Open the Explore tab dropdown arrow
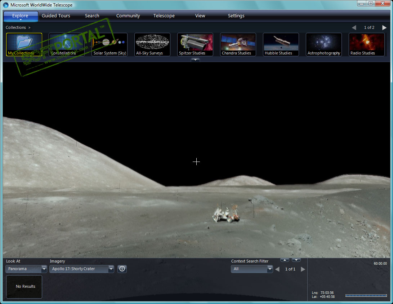 click(21, 19)
